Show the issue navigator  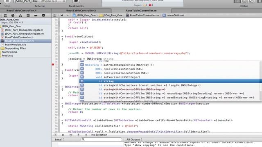point(20,16)
